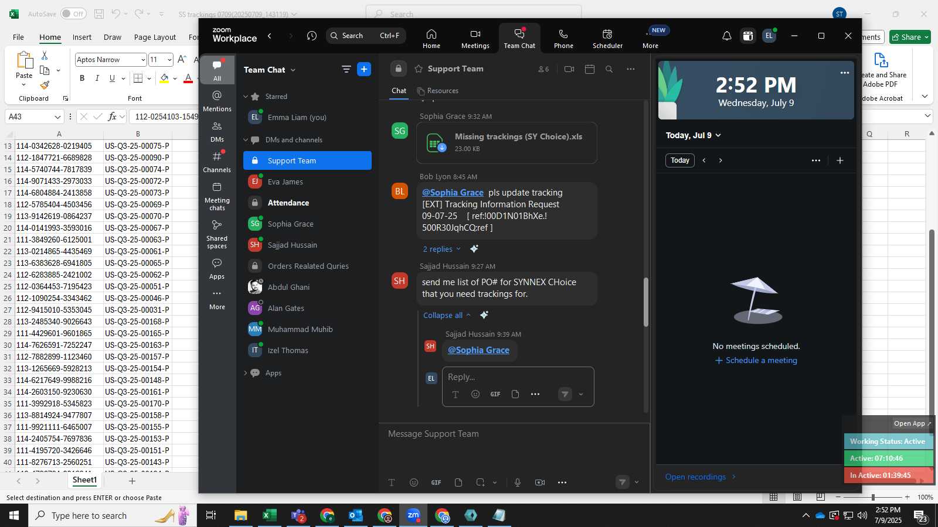
Task: Click Today button in calendar panel
Action: (680, 160)
